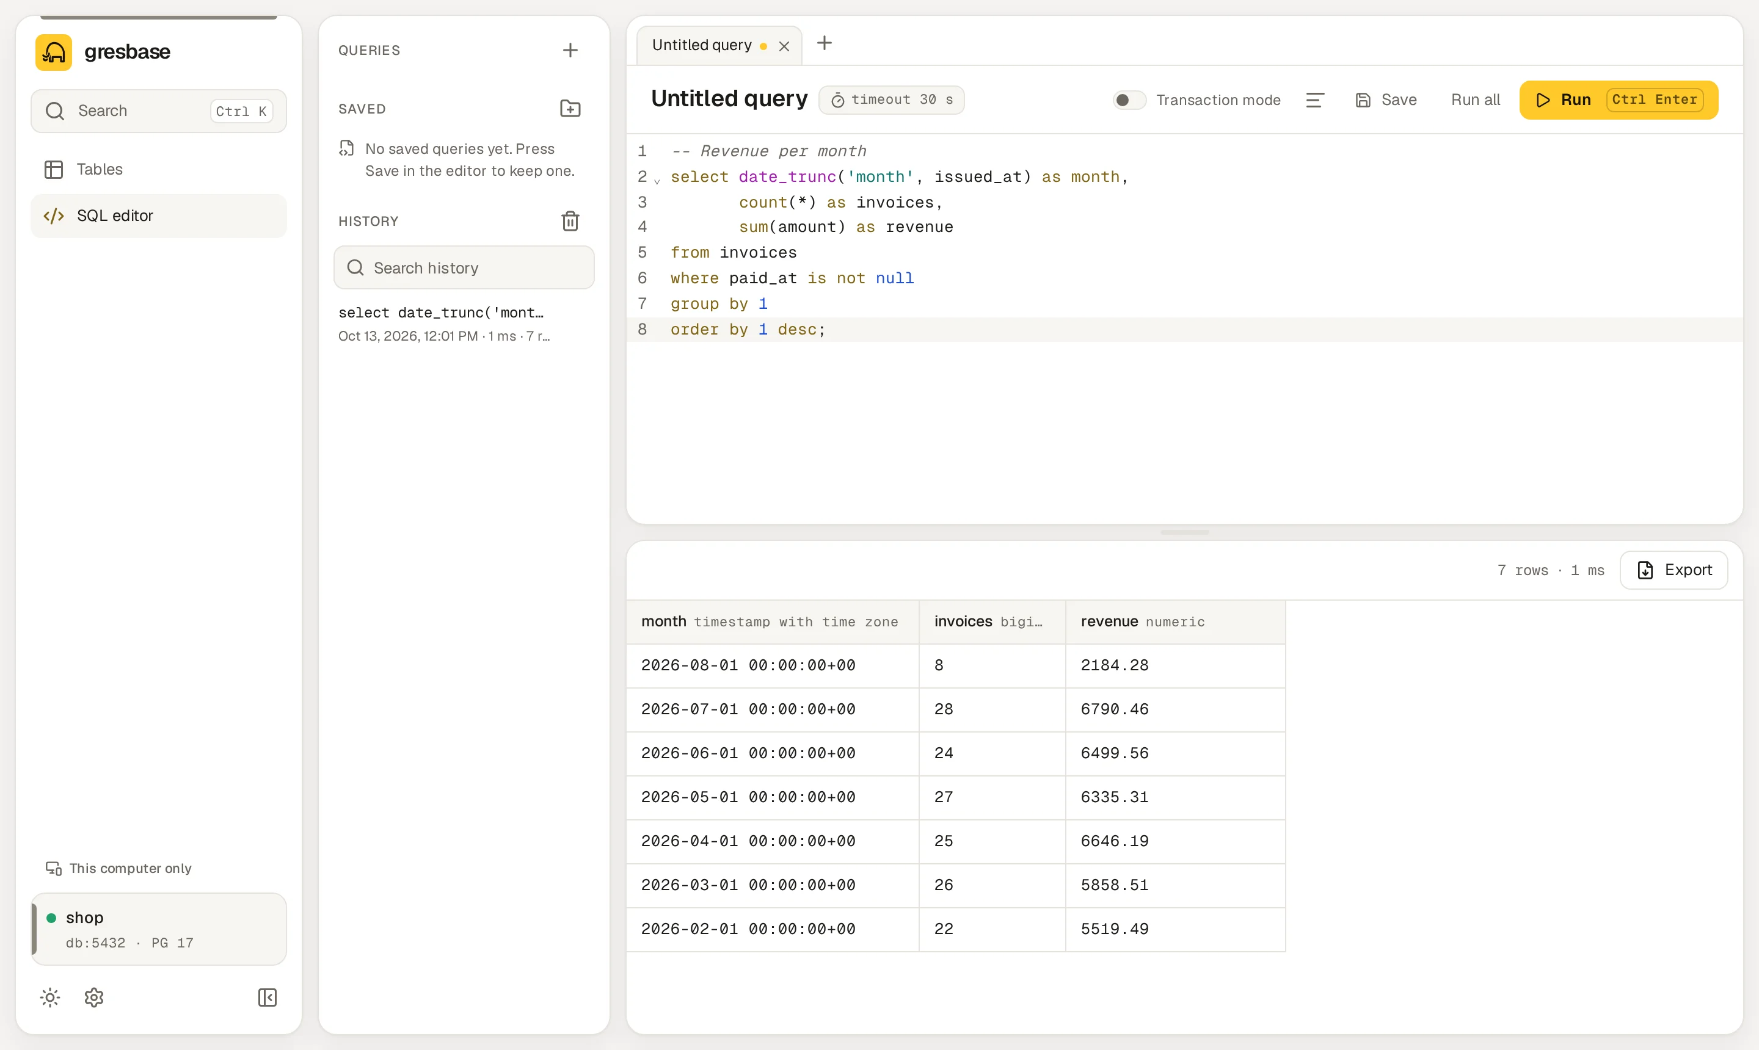Select revenue cell 6335.31
Image resolution: width=1759 pixels, height=1050 pixels.
tap(1175, 797)
